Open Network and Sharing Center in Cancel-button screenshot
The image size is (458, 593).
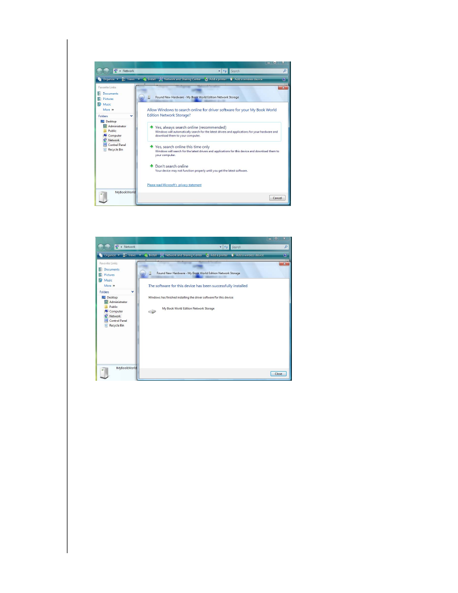click(180, 79)
